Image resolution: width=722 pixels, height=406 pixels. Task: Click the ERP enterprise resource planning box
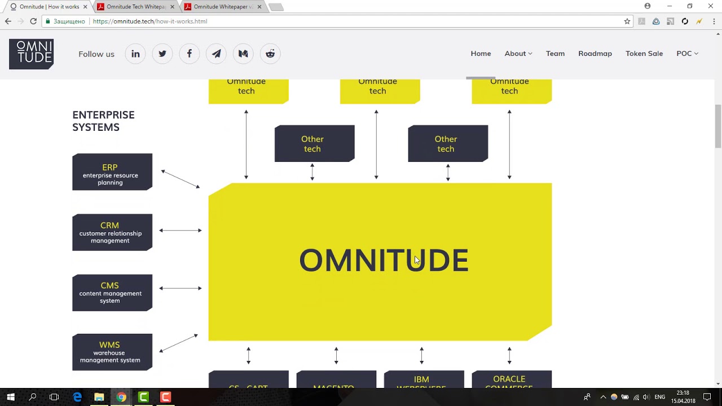point(112,172)
